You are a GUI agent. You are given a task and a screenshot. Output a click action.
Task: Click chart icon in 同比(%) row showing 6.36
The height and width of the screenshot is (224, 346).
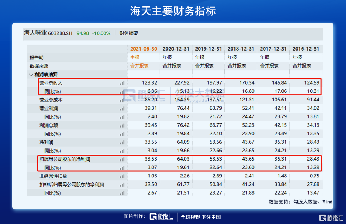tap(122, 91)
